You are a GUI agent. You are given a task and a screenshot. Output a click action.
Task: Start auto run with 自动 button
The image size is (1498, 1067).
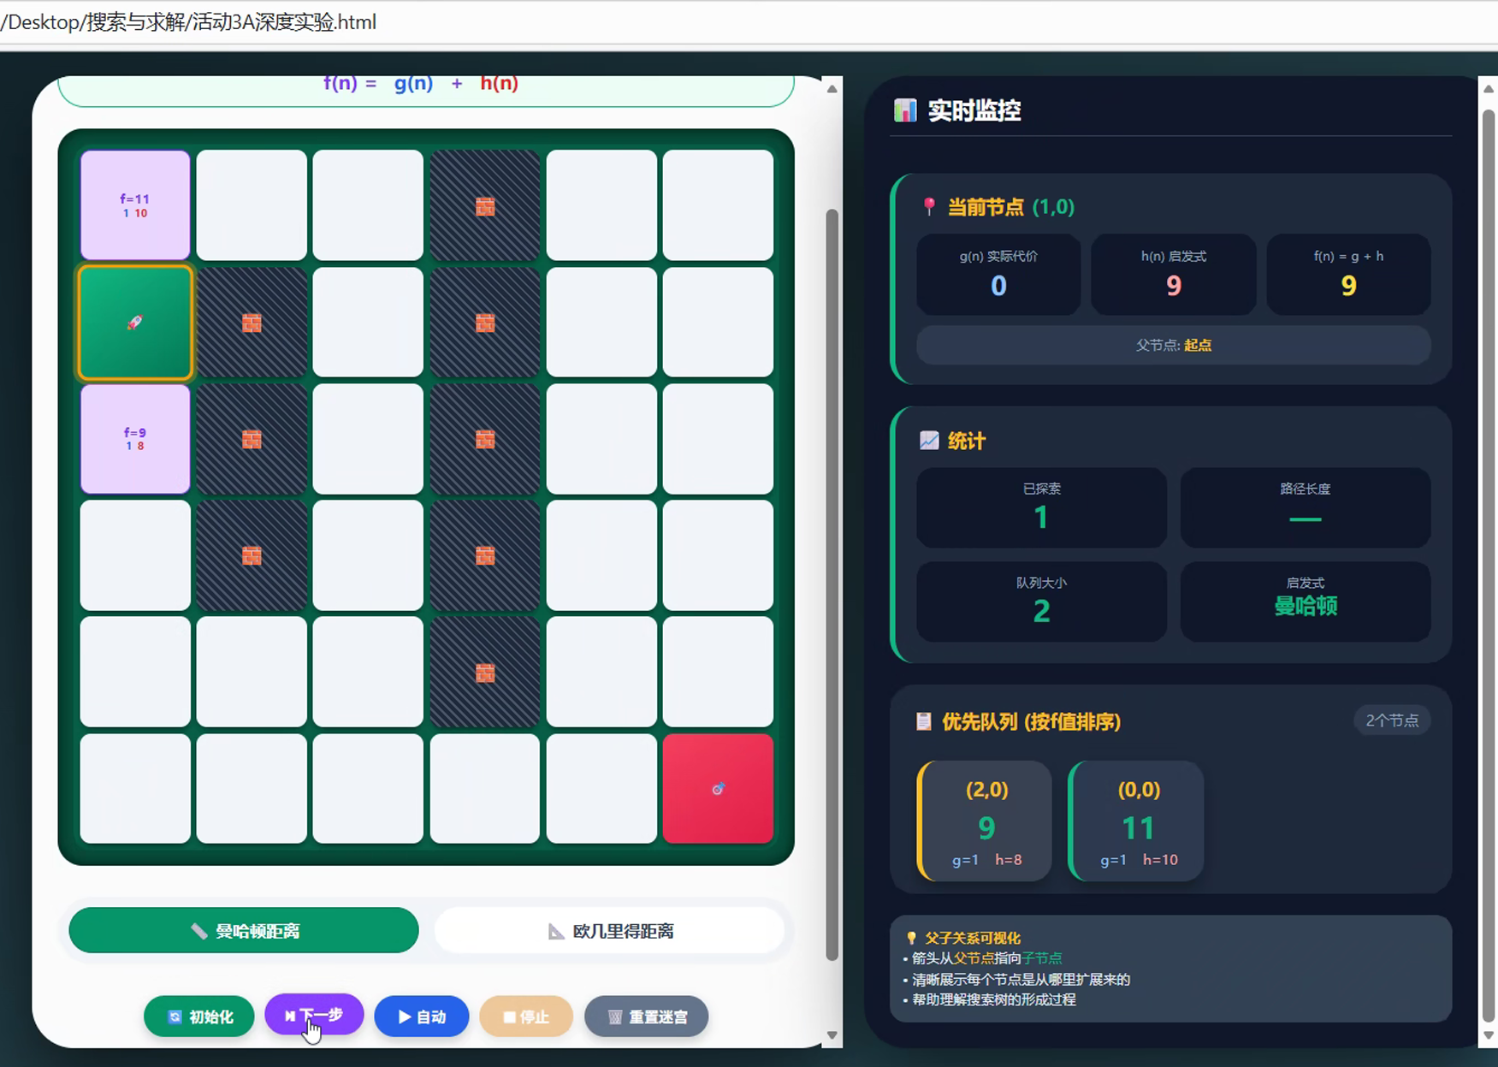(422, 1017)
